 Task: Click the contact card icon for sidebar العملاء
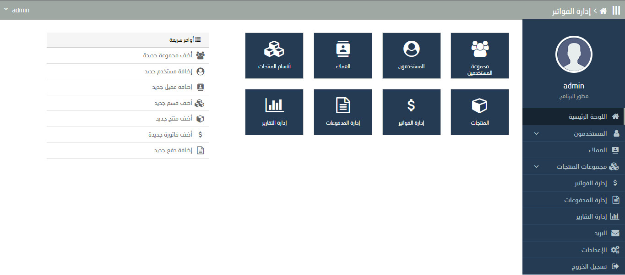pyautogui.click(x=616, y=150)
